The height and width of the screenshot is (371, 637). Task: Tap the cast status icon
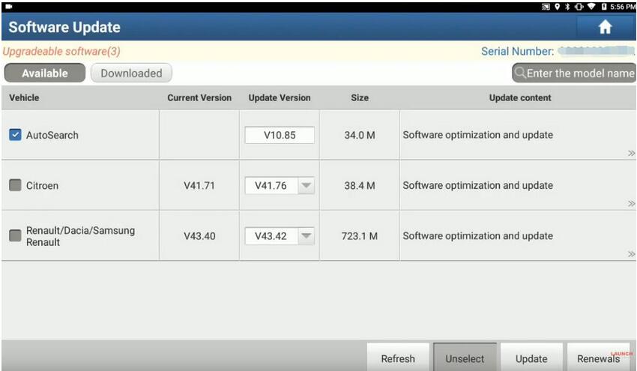(546, 7)
